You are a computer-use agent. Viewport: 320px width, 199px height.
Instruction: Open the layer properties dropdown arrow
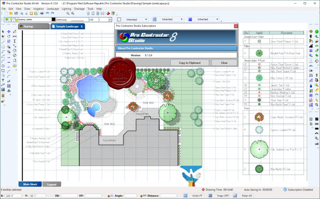tap(110, 20)
